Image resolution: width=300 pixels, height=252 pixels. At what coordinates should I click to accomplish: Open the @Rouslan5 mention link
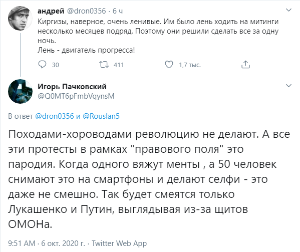tap(101, 116)
